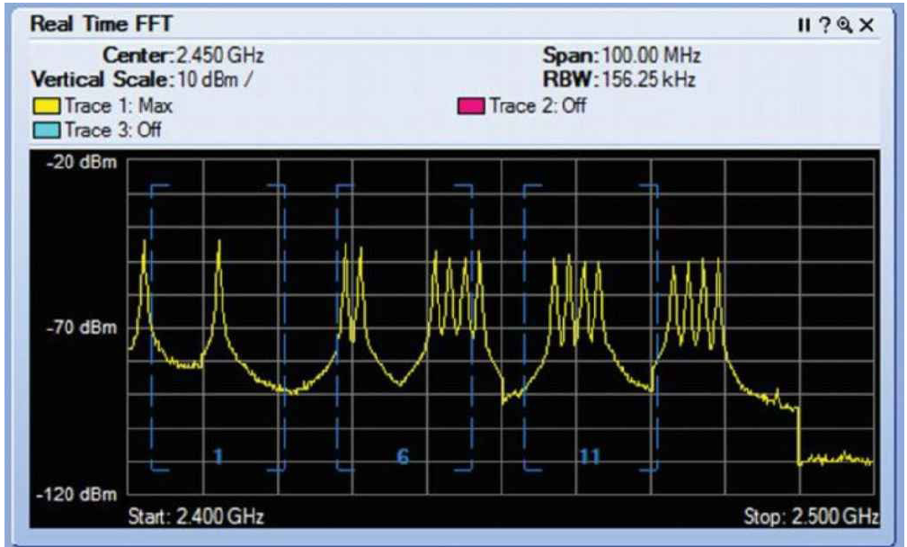
Task: Click the RBW 156.25 kHz value
Action: pos(648,79)
